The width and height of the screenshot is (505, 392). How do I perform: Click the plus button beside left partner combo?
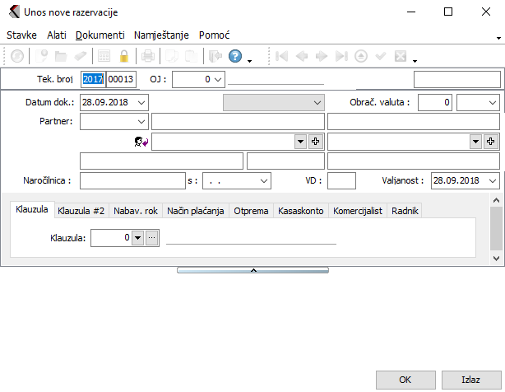[x=315, y=142]
